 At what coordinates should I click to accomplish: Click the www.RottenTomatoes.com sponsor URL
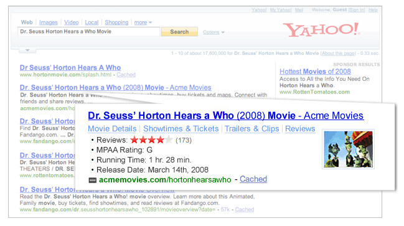point(314,92)
